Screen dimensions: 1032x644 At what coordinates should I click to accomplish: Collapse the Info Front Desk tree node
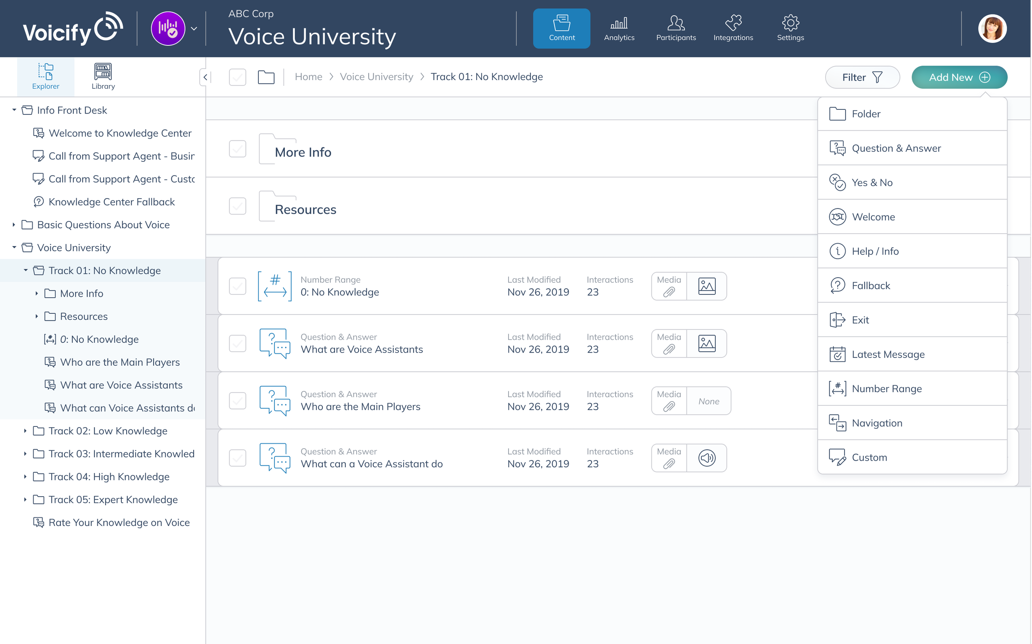pyautogui.click(x=14, y=110)
